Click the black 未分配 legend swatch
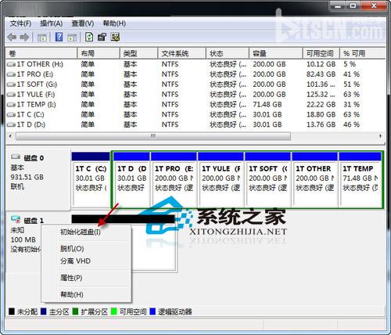The width and height of the screenshot is (391, 335). pyautogui.click(x=12, y=312)
